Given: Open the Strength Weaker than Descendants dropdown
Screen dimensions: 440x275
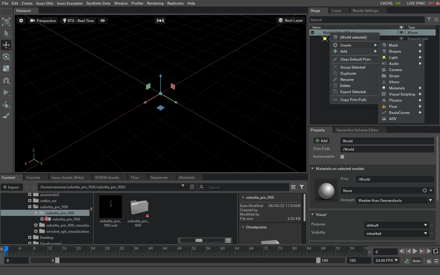Looking at the screenshot, I should click(395, 200).
